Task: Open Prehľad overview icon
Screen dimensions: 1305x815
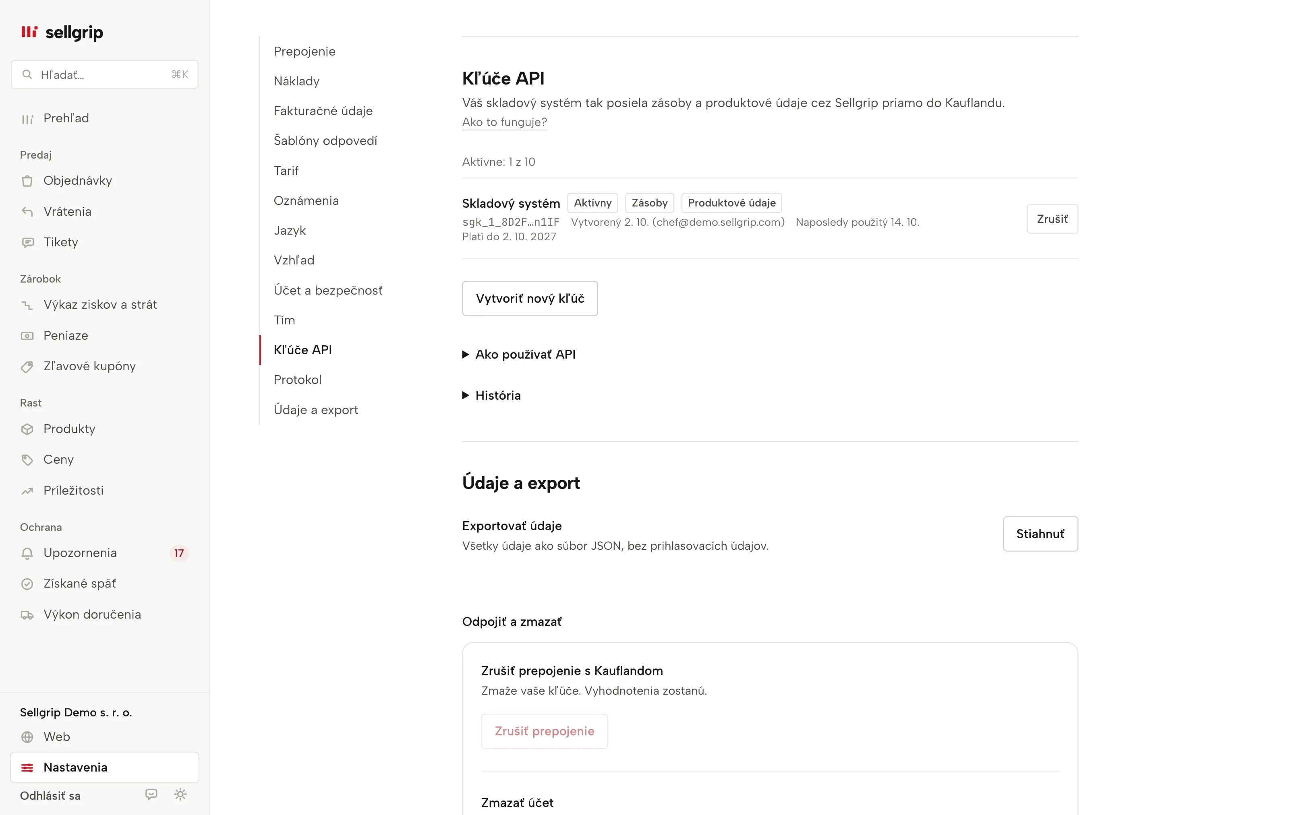Action: (27, 119)
